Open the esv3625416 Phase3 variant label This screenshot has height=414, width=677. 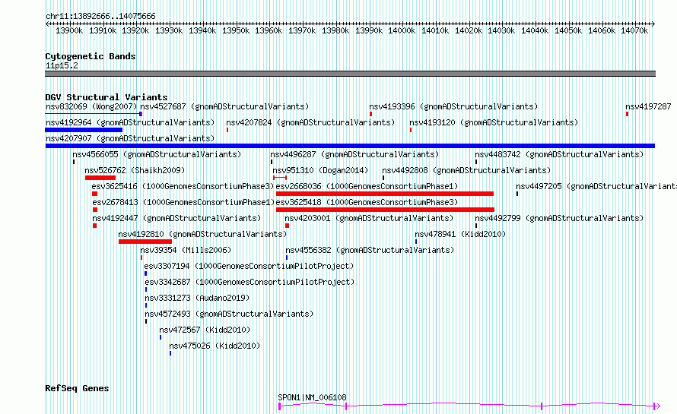coord(183,186)
